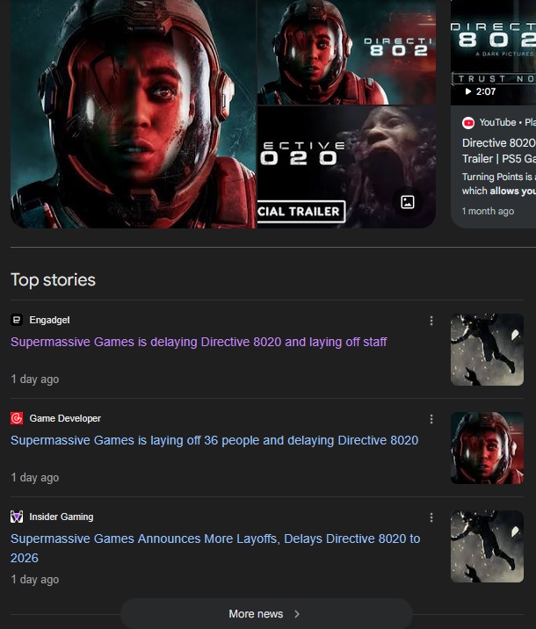536x629 pixels.
Task: Click the 'Turning Points' video description text
Action: 499,184
